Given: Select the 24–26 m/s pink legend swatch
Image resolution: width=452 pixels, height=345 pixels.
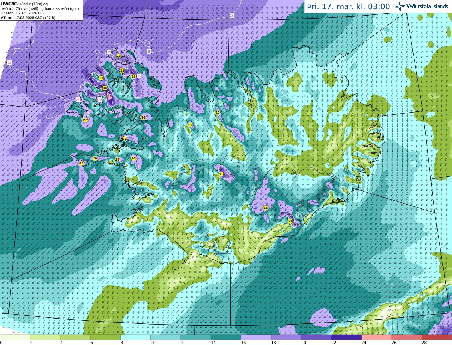Looking at the screenshot, I should point(377,338).
